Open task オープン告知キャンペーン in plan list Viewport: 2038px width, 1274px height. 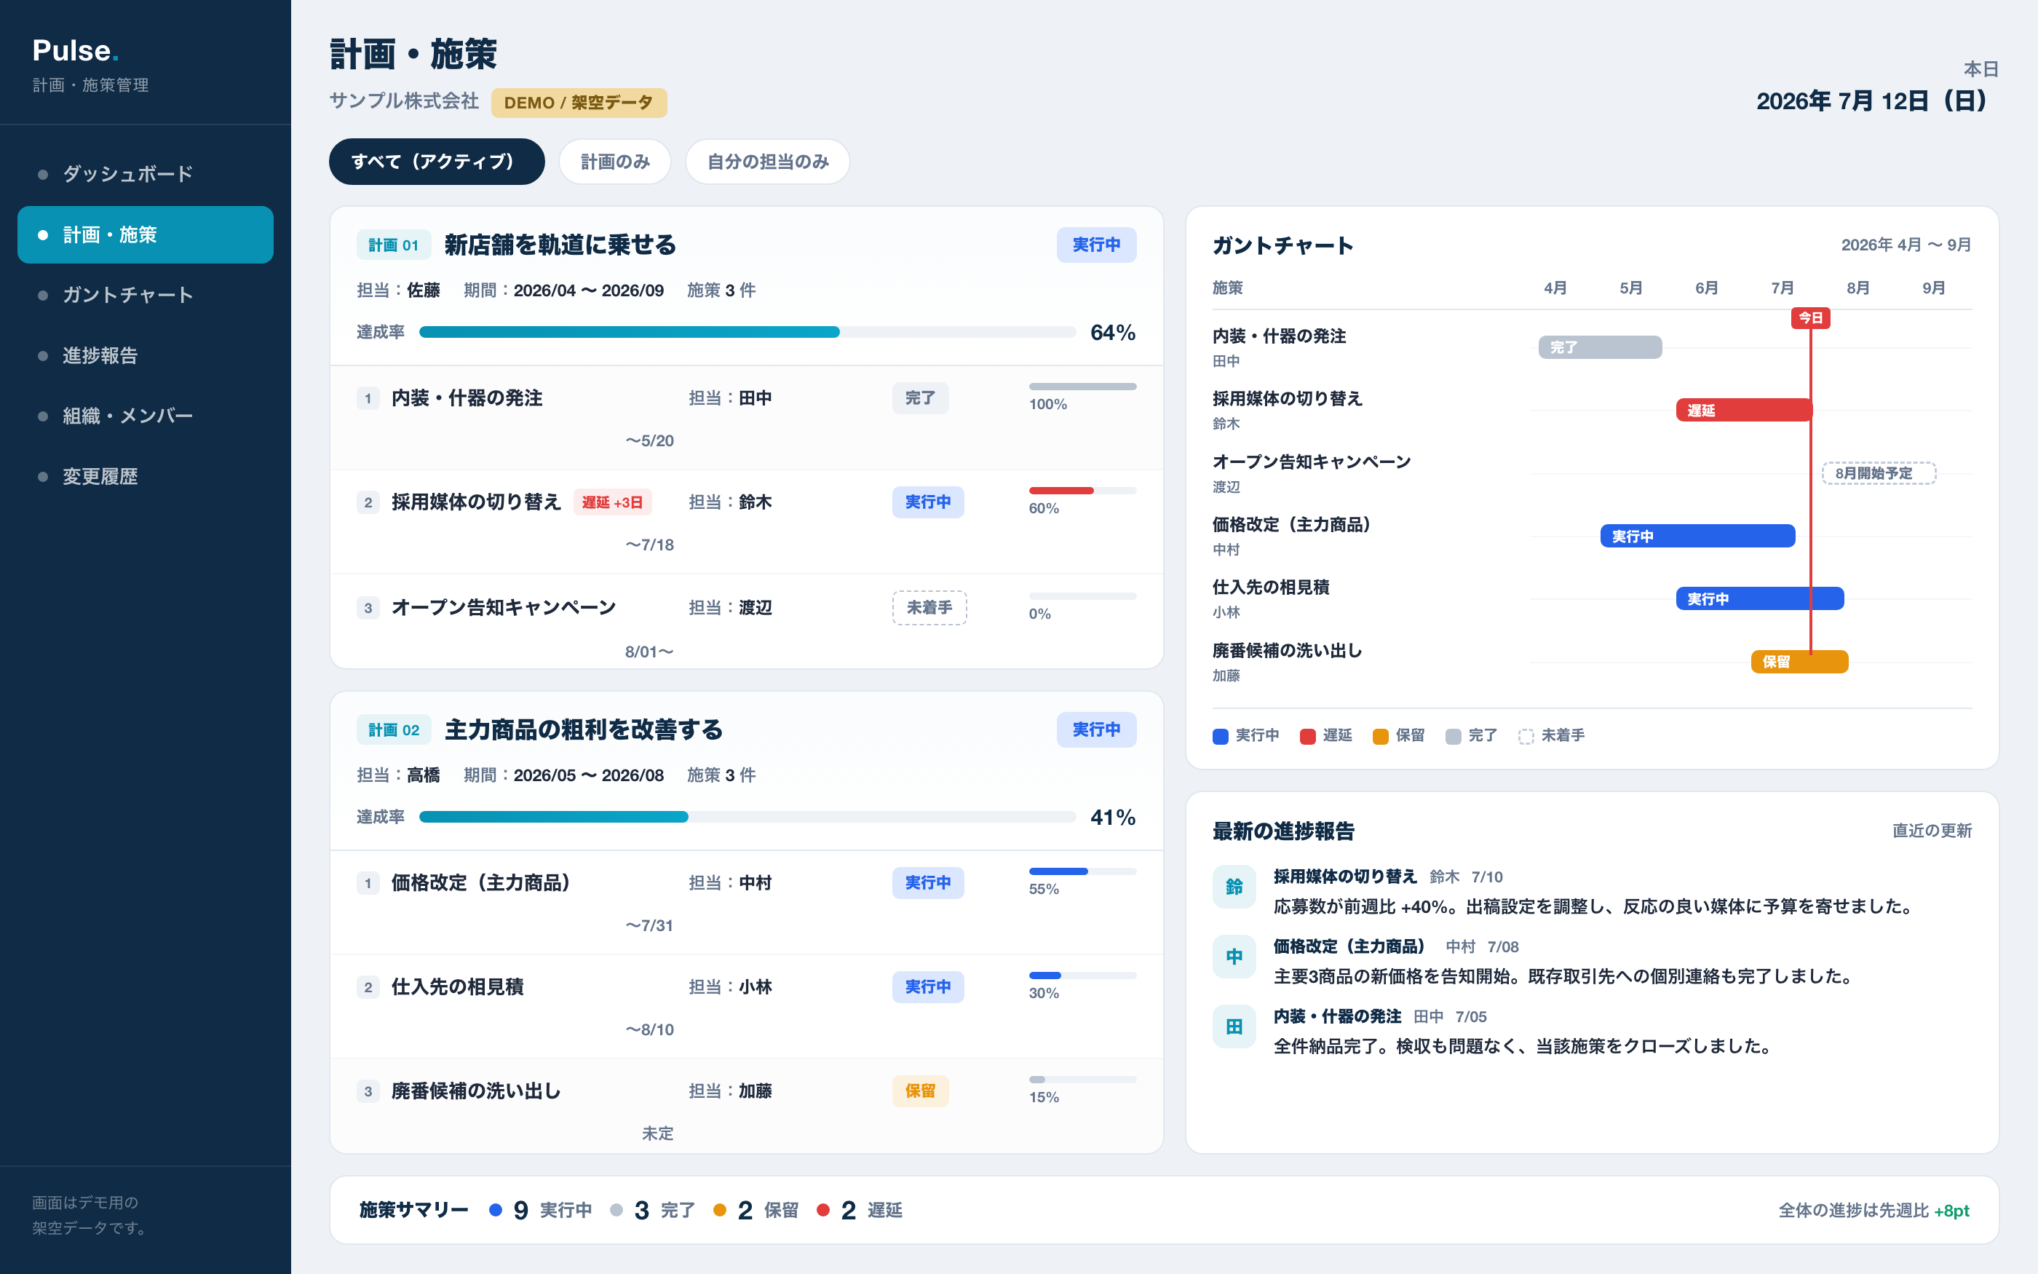pos(504,607)
